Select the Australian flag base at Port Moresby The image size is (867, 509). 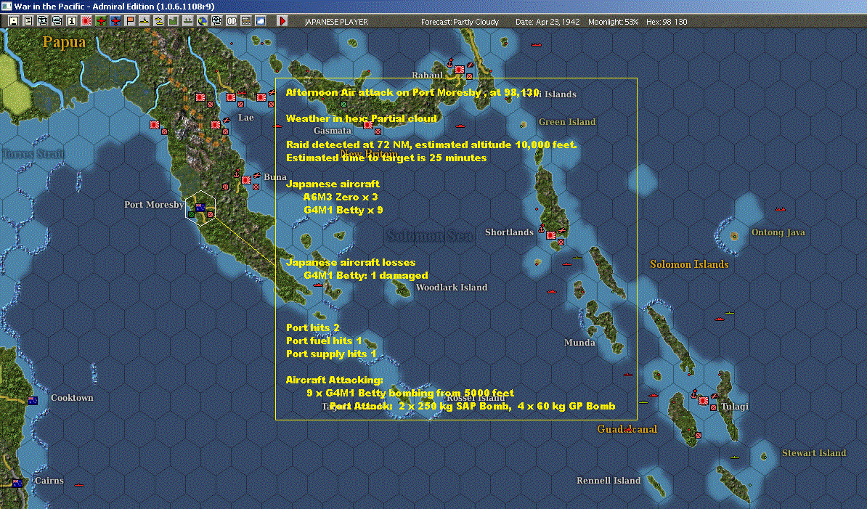pos(200,208)
